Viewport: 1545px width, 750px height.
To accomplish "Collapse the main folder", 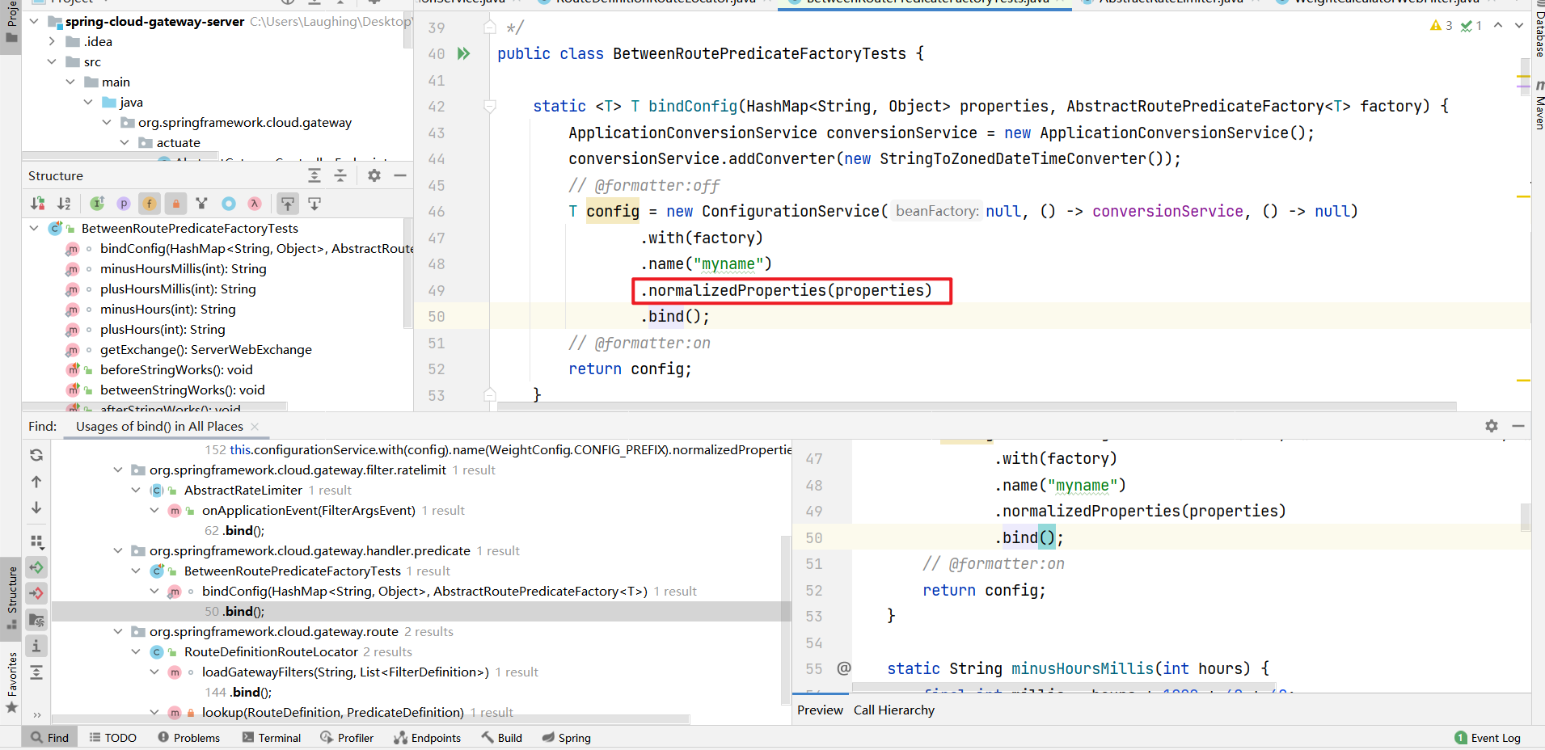I will [x=70, y=82].
